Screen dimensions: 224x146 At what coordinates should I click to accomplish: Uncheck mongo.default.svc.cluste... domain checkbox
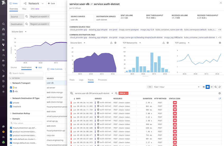[11, 143]
